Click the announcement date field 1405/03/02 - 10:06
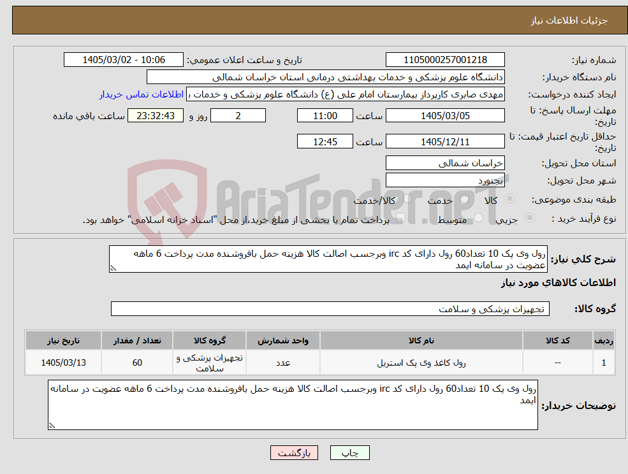The image size is (628, 474). click(123, 60)
